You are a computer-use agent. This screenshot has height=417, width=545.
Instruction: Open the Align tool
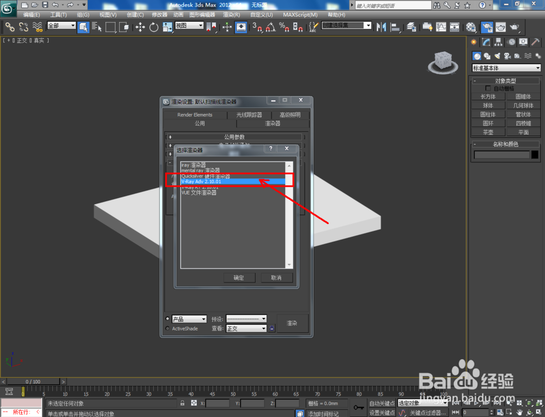pos(395,27)
